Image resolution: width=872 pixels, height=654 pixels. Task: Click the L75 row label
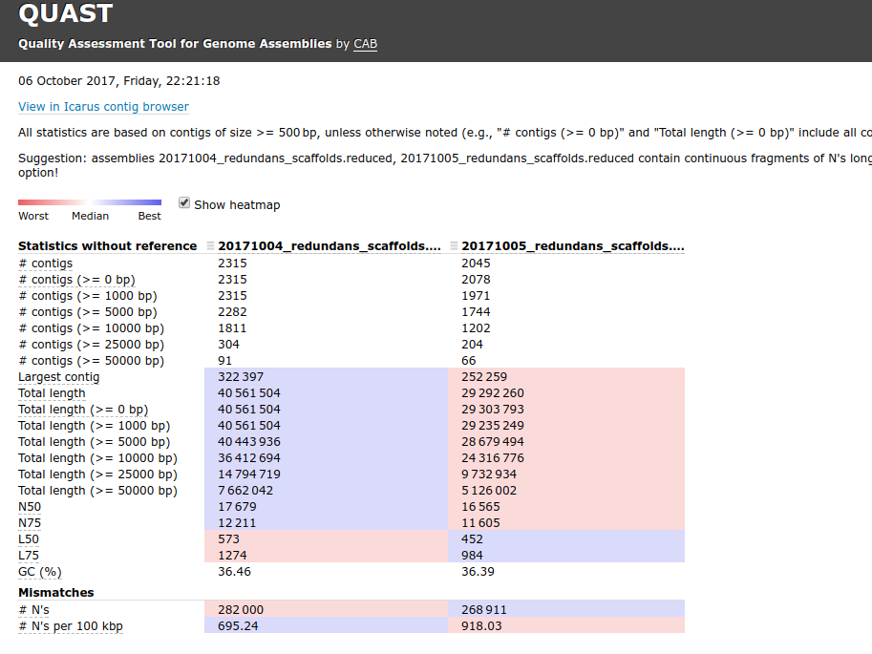click(x=30, y=556)
